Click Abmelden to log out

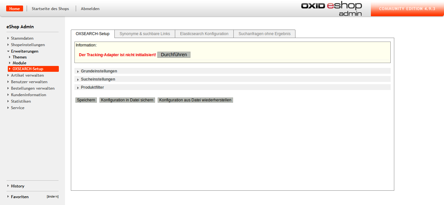point(90,9)
